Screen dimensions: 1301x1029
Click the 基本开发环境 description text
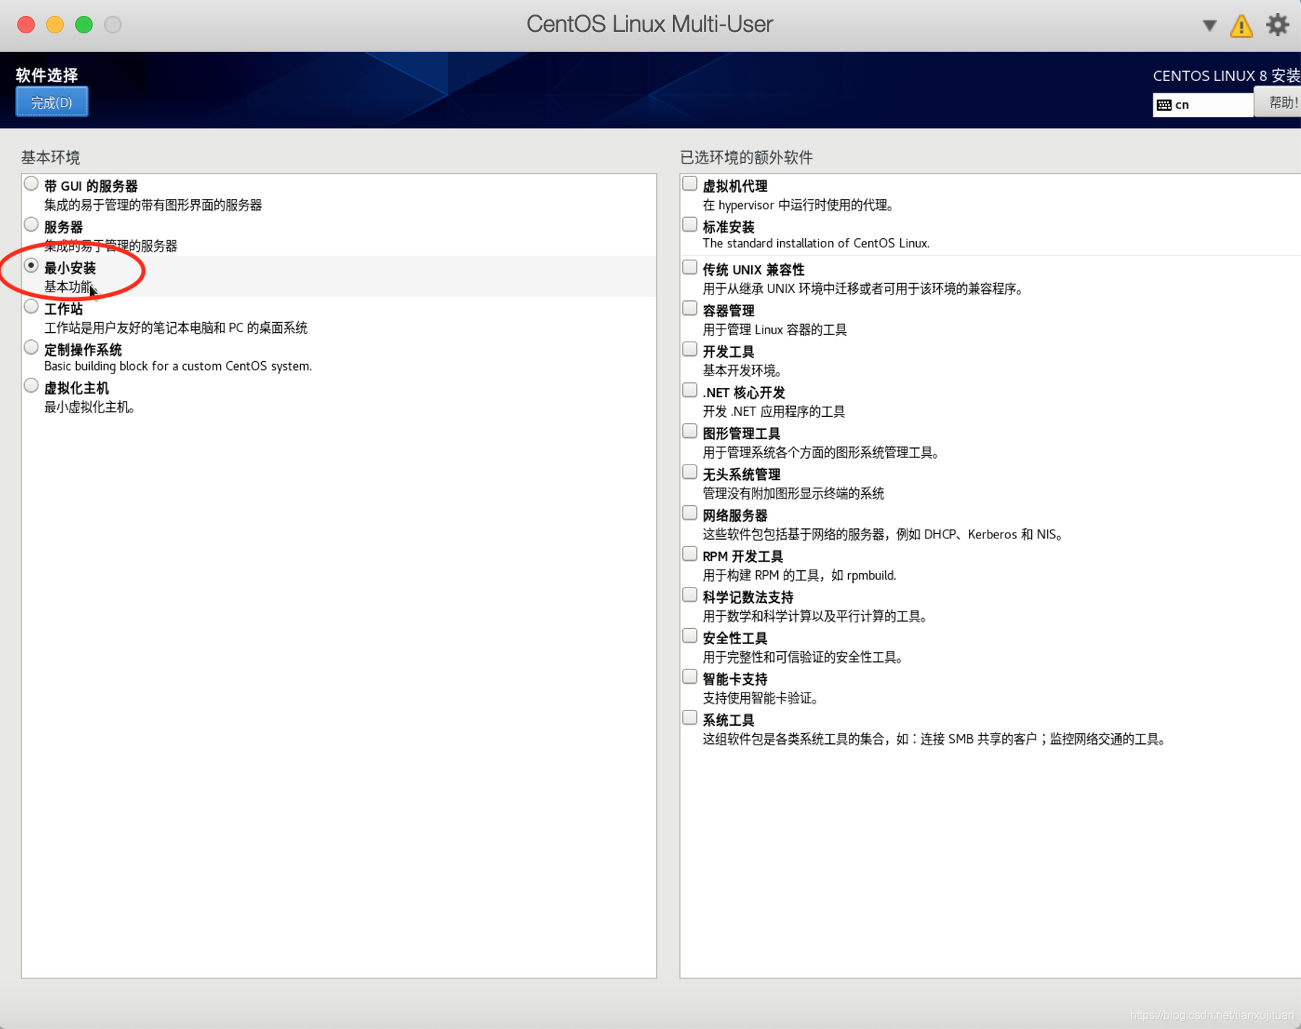[742, 370]
